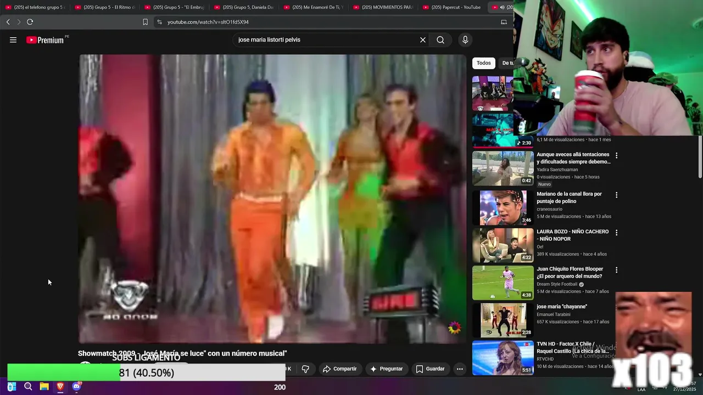The image size is (703, 395).
Task: Open "Juan Chiquito Flores Blooper" video title
Action: (x=570, y=273)
